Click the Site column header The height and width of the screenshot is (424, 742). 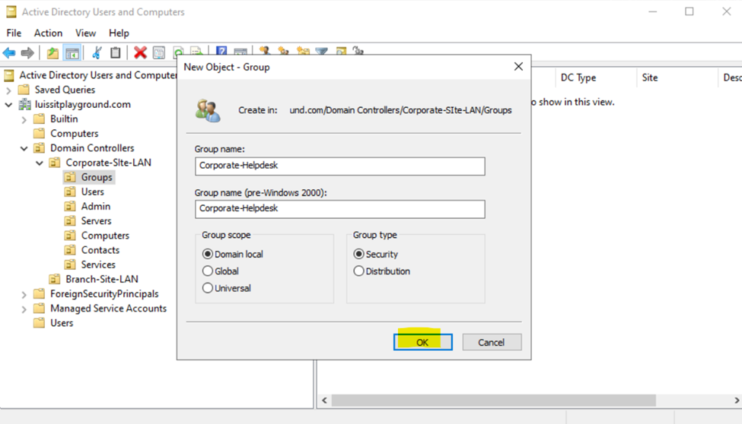click(650, 78)
